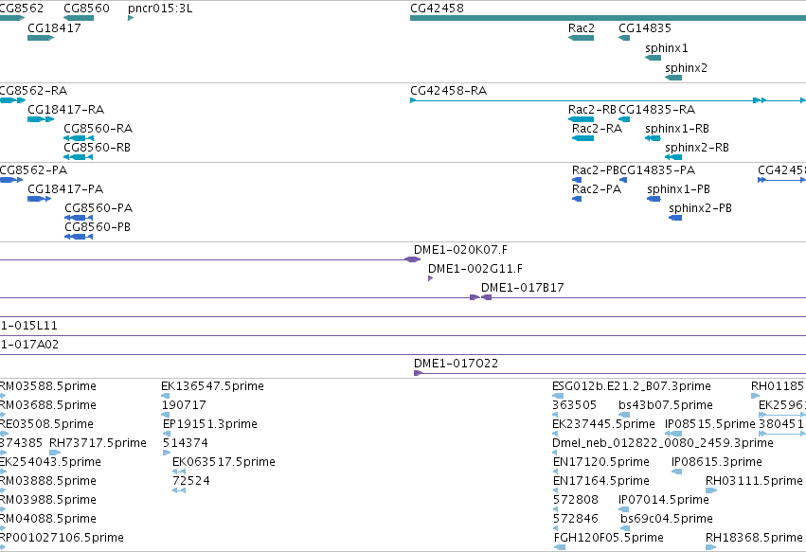Select the Rac2-RB transcript glyph
The image size is (806, 552).
tap(581, 119)
